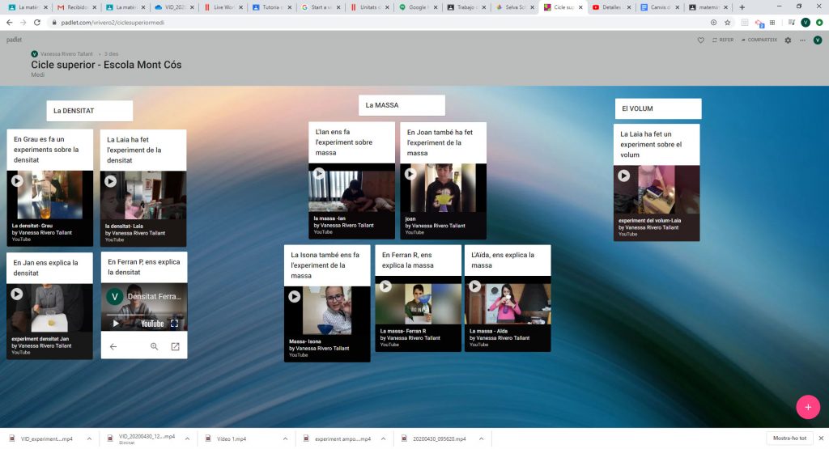Screen dimensions: 829x449
Task: Add a new post with pink plus button
Action: point(807,406)
